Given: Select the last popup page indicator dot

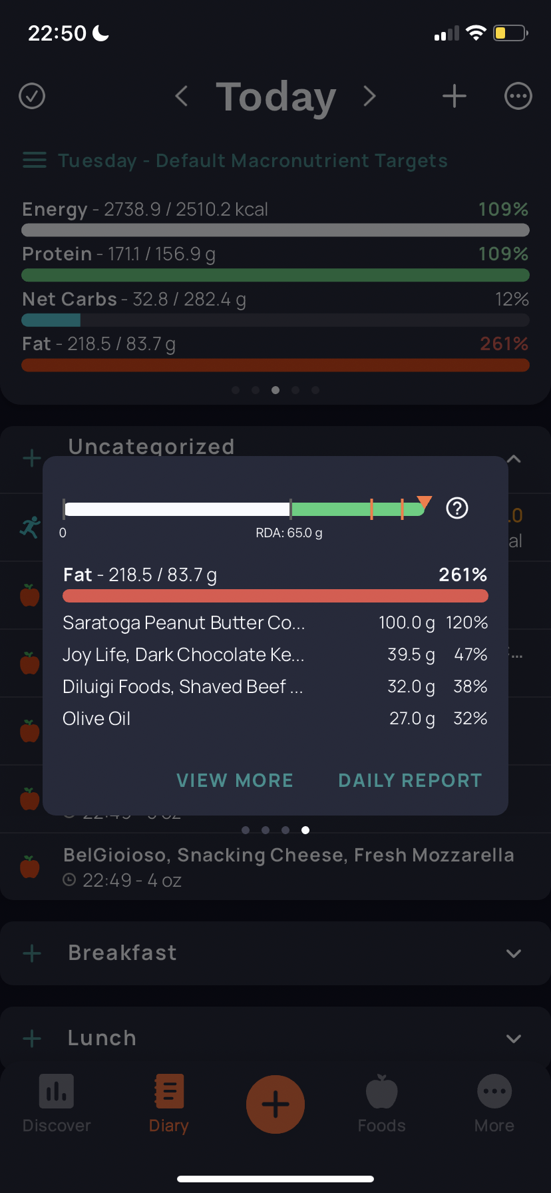Looking at the screenshot, I should tap(305, 830).
